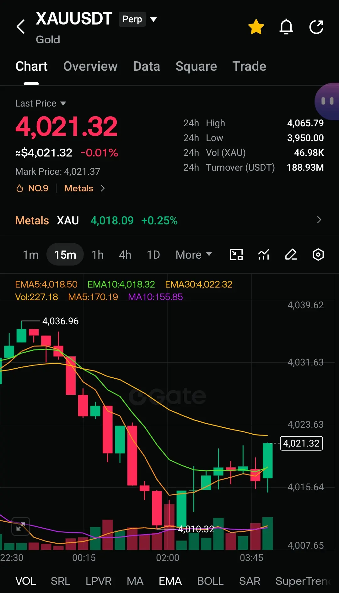Tap the large 4,021.32 last price
Image resolution: width=339 pixels, height=593 pixels.
point(67,126)
